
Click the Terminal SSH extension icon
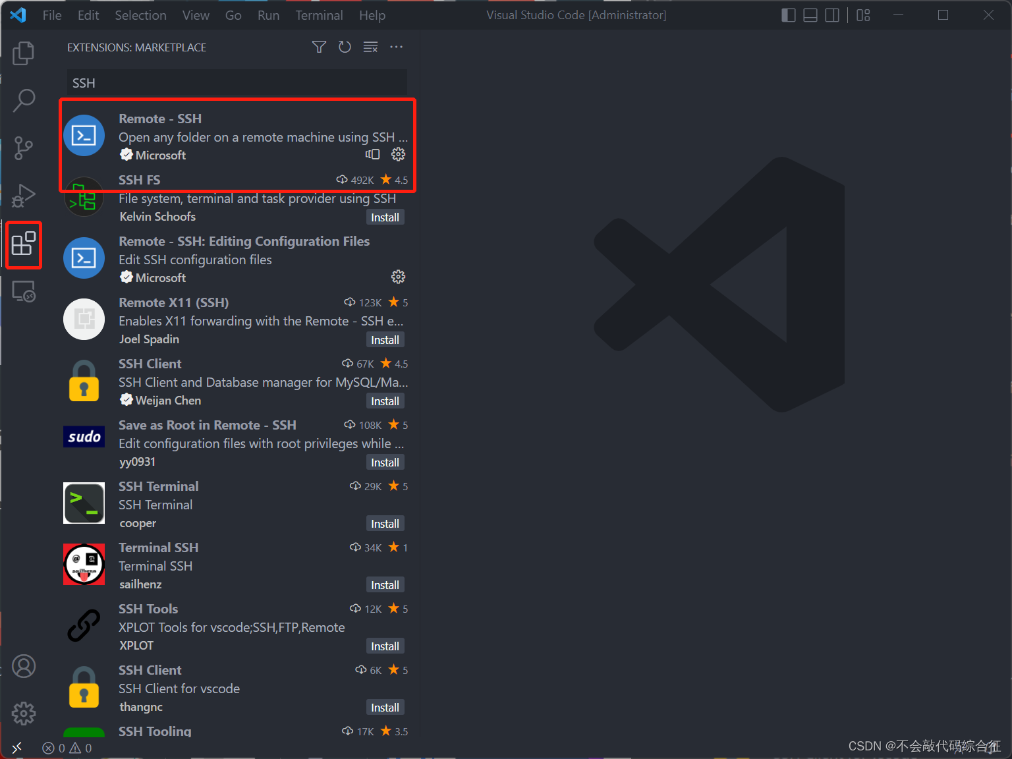(84, 564)
